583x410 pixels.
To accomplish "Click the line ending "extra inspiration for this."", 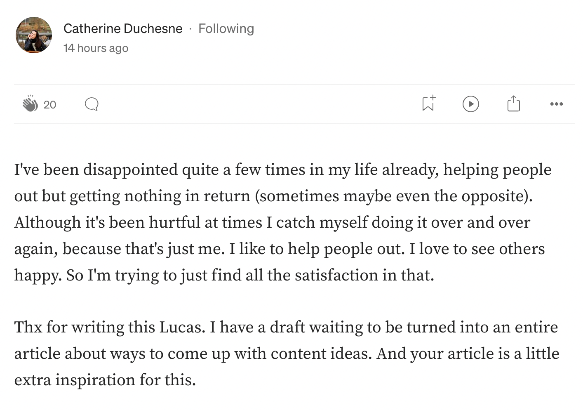I will (105, 380).
